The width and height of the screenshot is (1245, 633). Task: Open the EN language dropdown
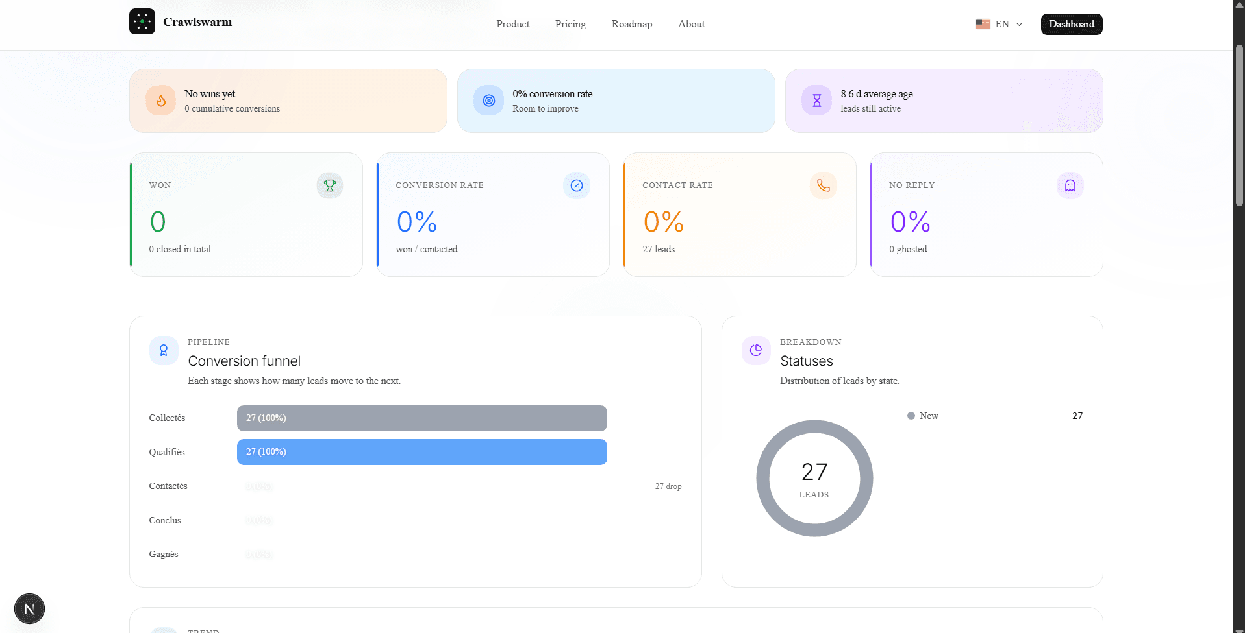(1000, 24)
